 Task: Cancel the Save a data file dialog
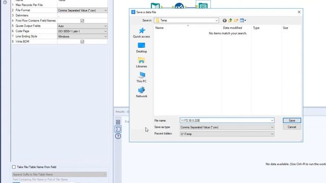pyautogui.click(x=292, y=127)
